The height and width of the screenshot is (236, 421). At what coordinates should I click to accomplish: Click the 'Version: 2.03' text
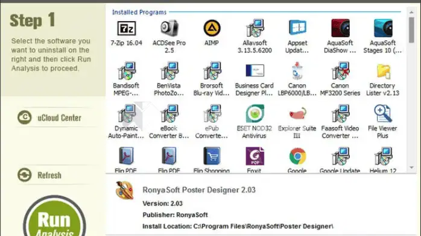[x=162, y=203]
